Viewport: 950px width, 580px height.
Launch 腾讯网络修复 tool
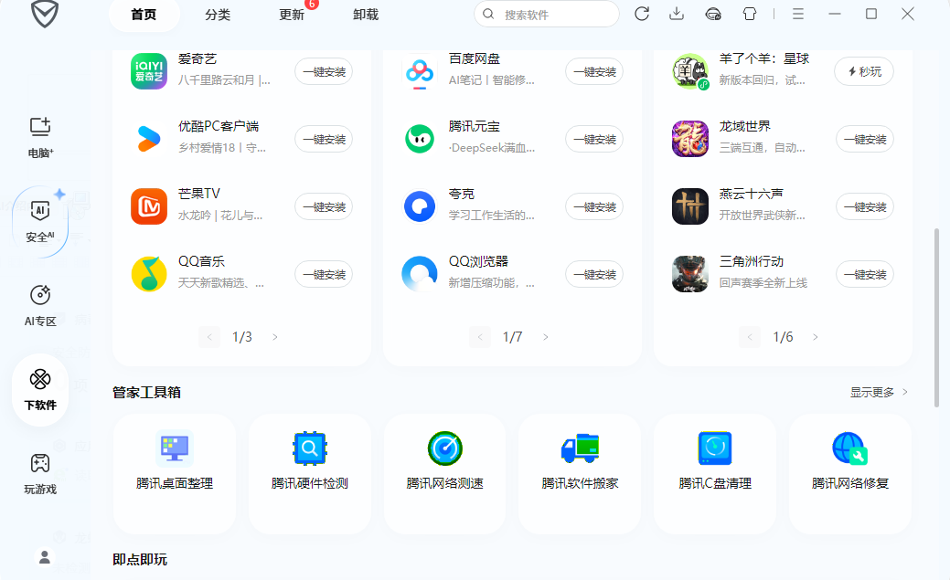(850, 473)
